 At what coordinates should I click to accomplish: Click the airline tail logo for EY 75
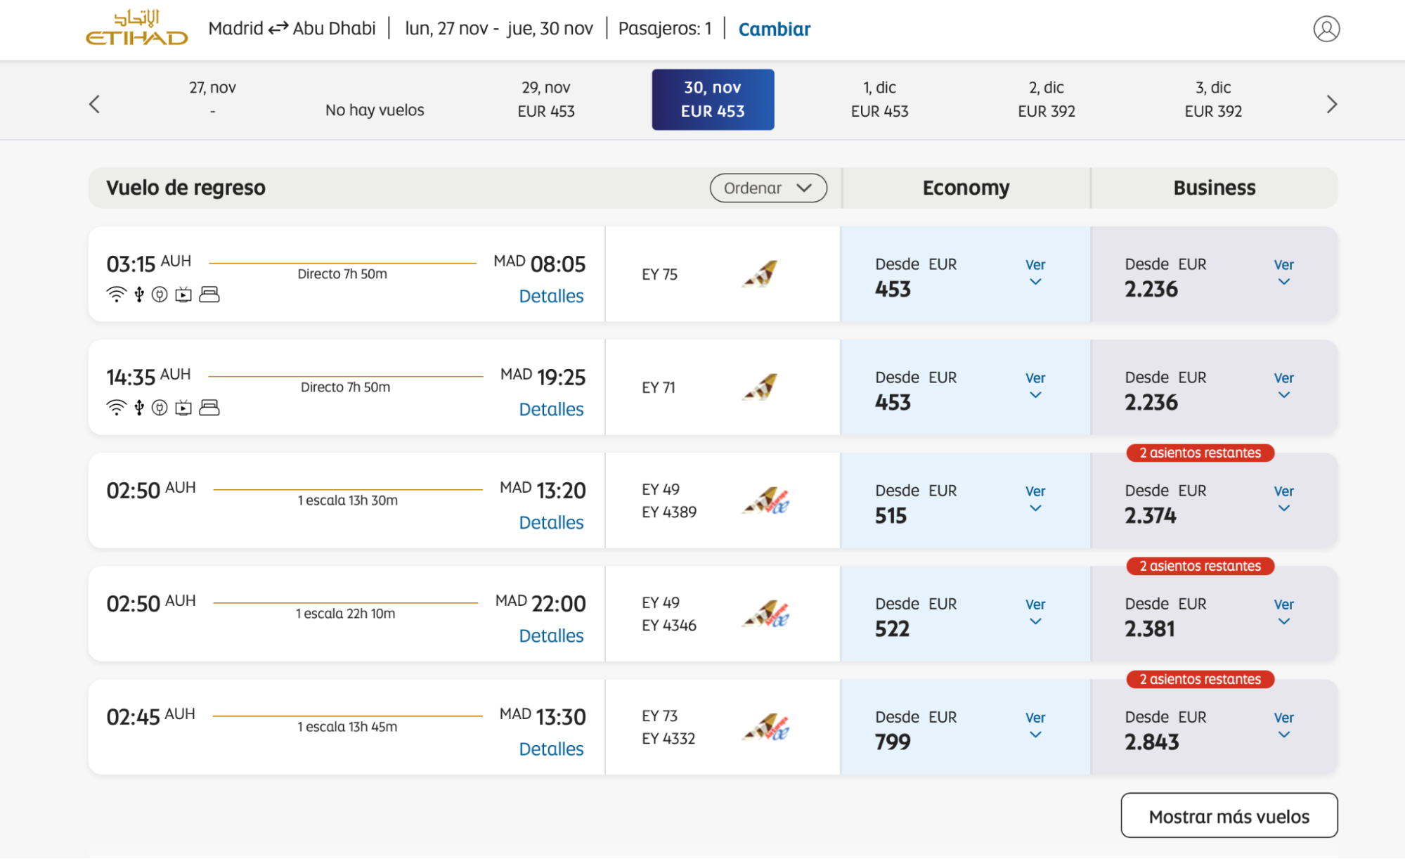[760, 274]
